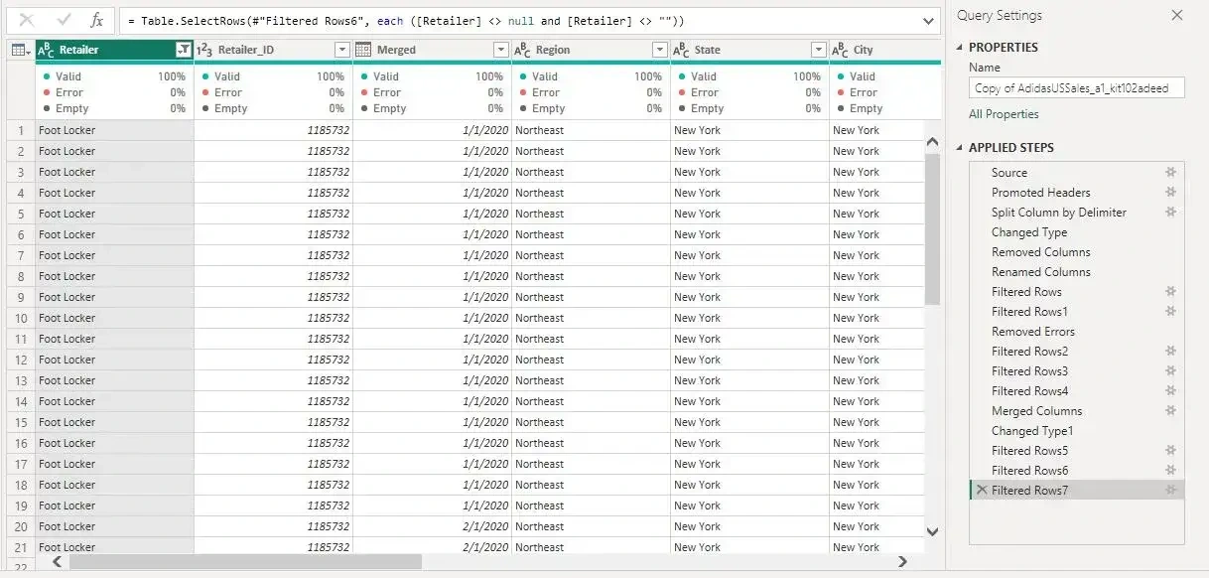Change Retailer_ID data type icon
Viewport: 1209px width, 578px height.
pos(204,50)
